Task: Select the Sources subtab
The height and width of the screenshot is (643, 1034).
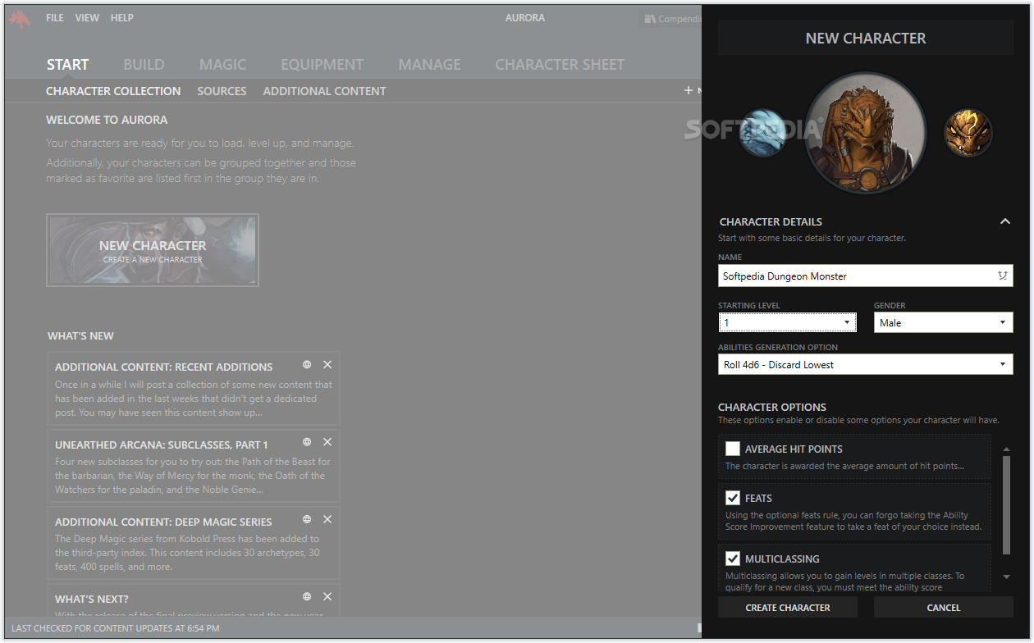Action: 222,91
